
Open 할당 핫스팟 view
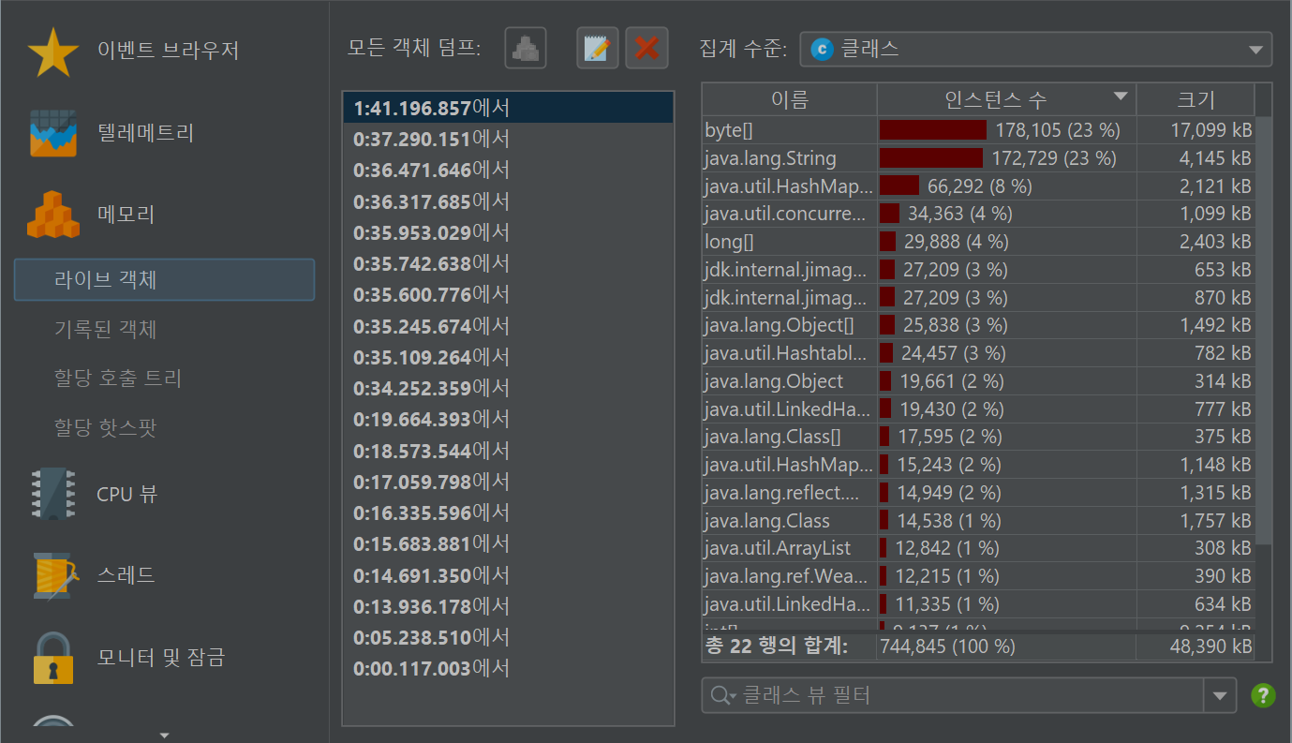106,429
